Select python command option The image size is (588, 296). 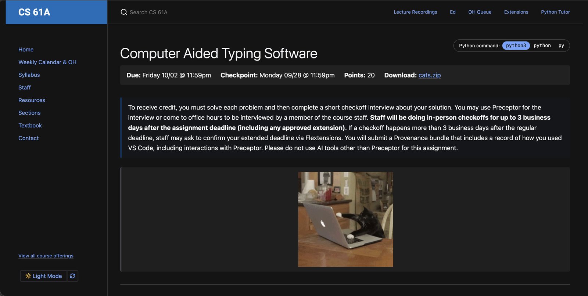542,46
